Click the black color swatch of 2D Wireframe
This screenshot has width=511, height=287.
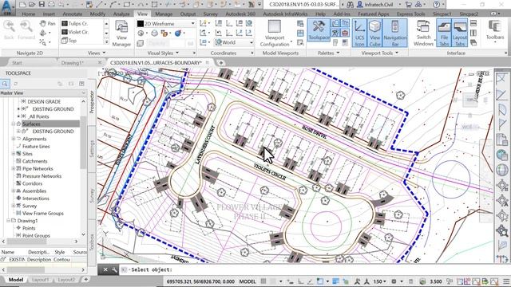pyautogui.click(x=141, y=23)
